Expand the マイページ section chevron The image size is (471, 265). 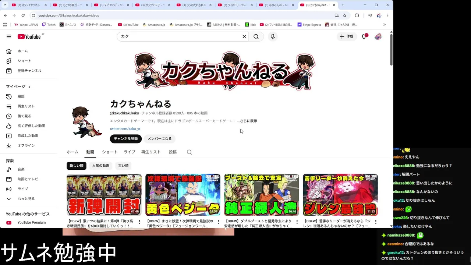[29, 87]
